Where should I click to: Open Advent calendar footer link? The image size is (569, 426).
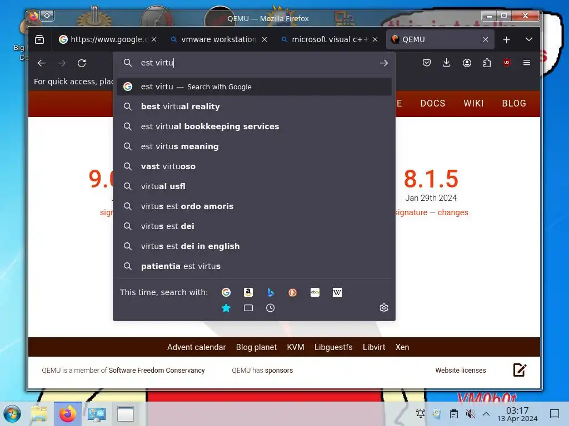[x=196, y=347]
